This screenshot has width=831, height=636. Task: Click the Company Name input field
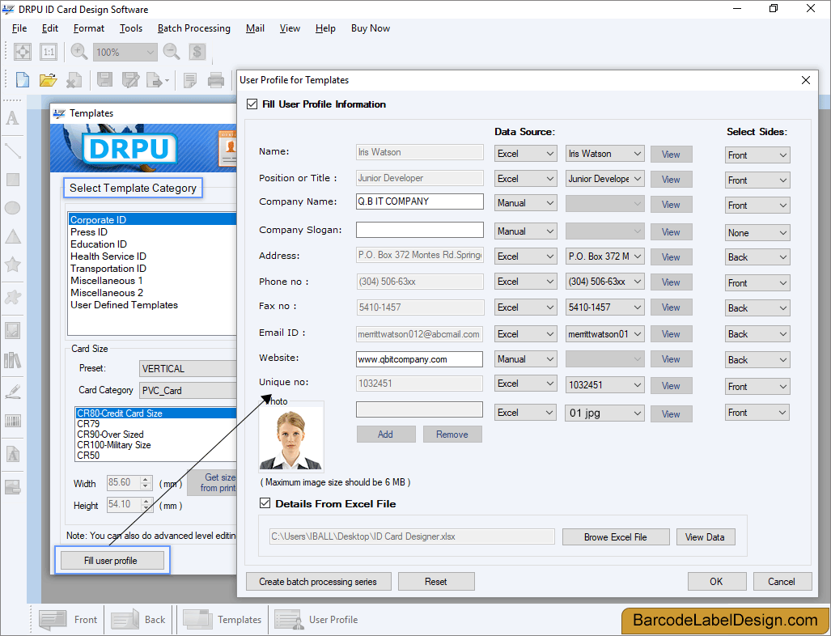pyautogui.click(x=420, y=201)
